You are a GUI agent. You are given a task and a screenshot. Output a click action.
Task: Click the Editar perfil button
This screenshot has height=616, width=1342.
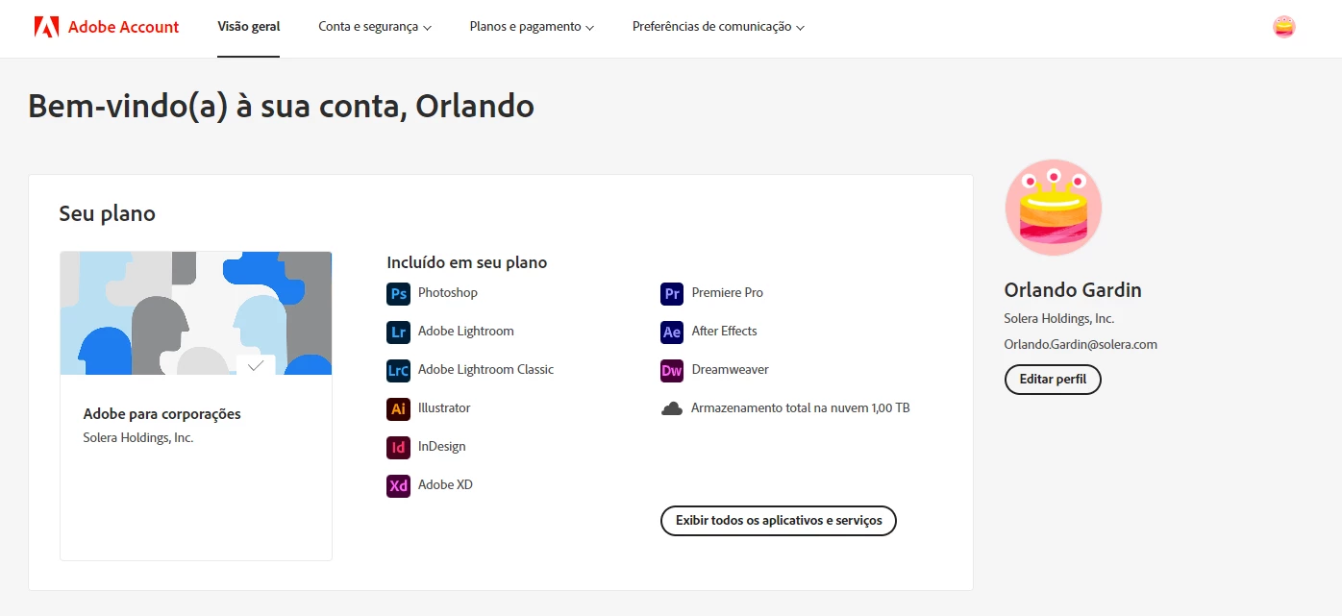click(1053, 380)
